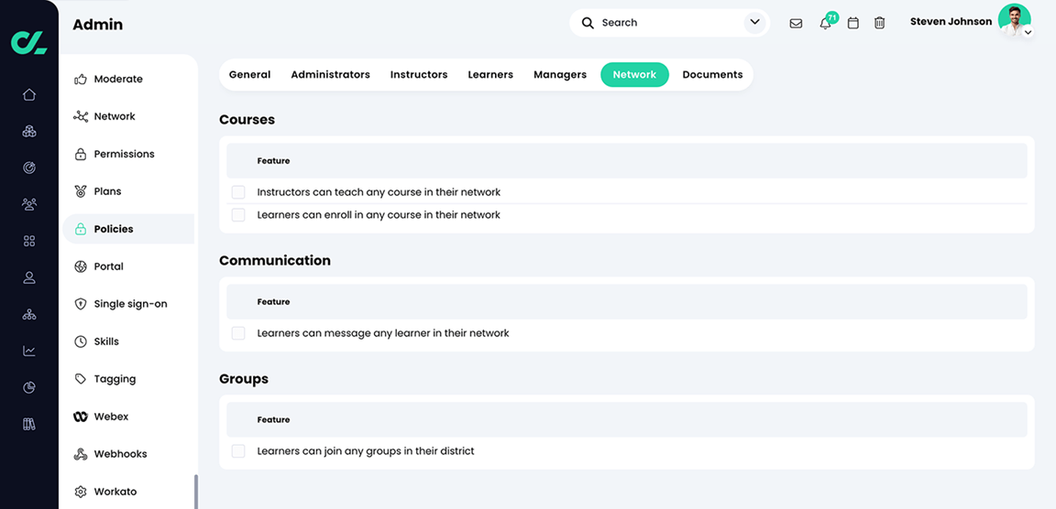Click the admin menu vertical scrollbar

(x=196, y=492)
